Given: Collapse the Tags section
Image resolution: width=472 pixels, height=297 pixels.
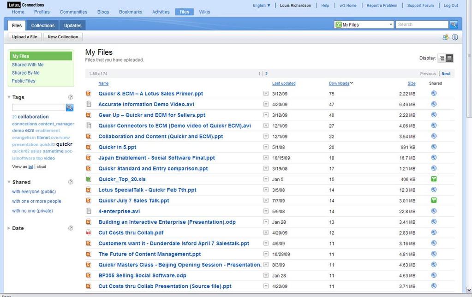Looking at the screenshot, I should (9, 97).
